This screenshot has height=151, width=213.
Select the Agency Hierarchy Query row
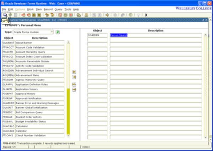pyautogui.click(x=33, y=80)
